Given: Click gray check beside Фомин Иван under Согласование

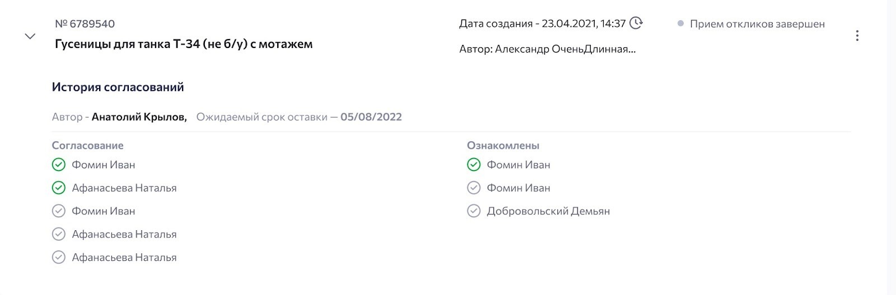Looking at the screenshot, I should [59, 211].
